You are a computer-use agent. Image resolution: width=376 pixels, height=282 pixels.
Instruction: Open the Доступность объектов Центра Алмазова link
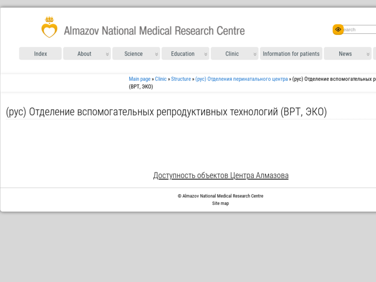point(221,175)
